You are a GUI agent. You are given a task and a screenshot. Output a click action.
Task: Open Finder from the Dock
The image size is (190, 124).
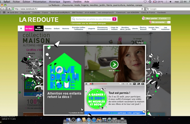coord(68,120)
